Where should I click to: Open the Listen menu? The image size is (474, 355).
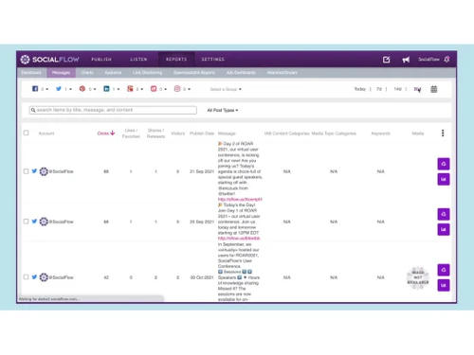138,60
